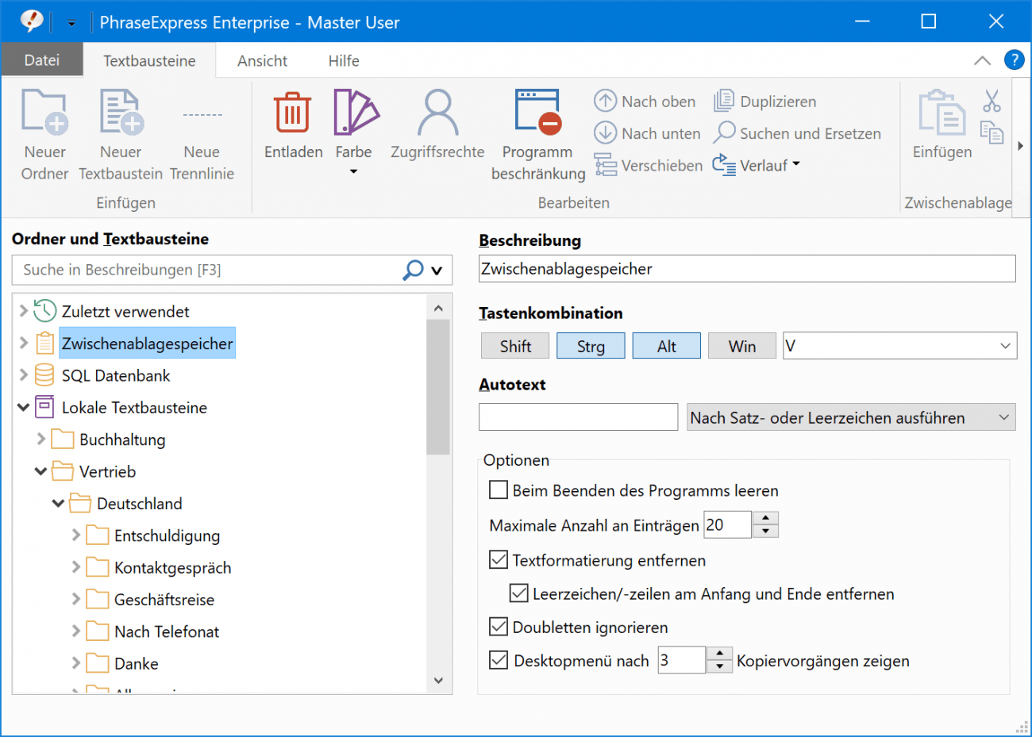Open the quick access toolbar dropdown
The height and width of the screenshot is (737, 1032).
[x=71, y=23]
